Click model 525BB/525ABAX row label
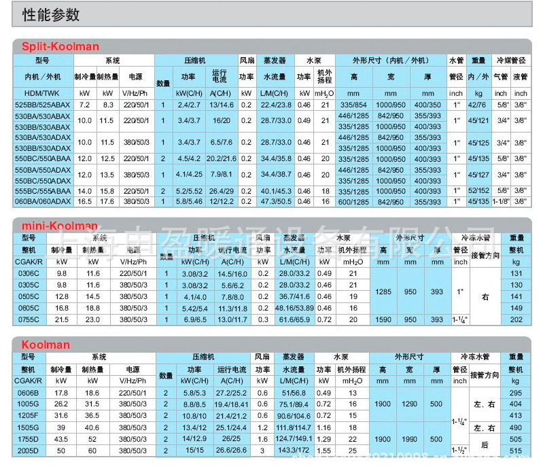Image resolution: width=543 pixels, height=475 pixels. click(43, 105)
